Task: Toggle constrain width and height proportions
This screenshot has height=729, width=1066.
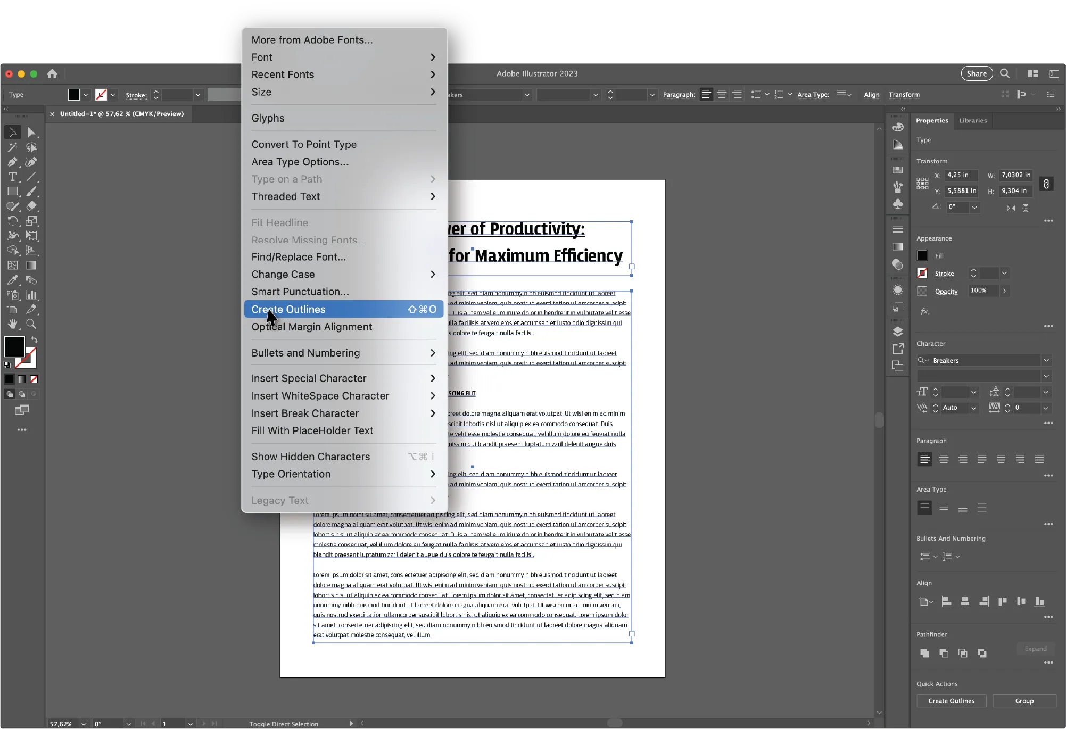Action: pos(1046,184)
